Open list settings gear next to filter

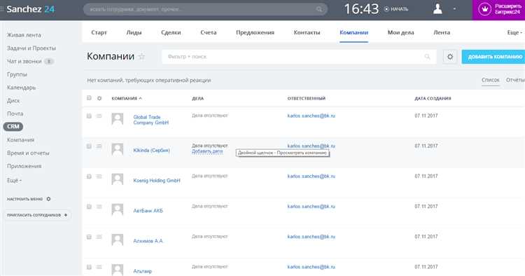click(x=450, y=57)
